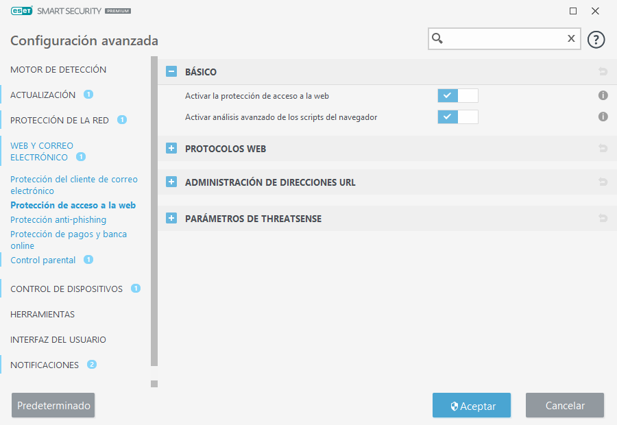
Task: Select Protección de acceso a la web
Action: (x=73, y=205)
